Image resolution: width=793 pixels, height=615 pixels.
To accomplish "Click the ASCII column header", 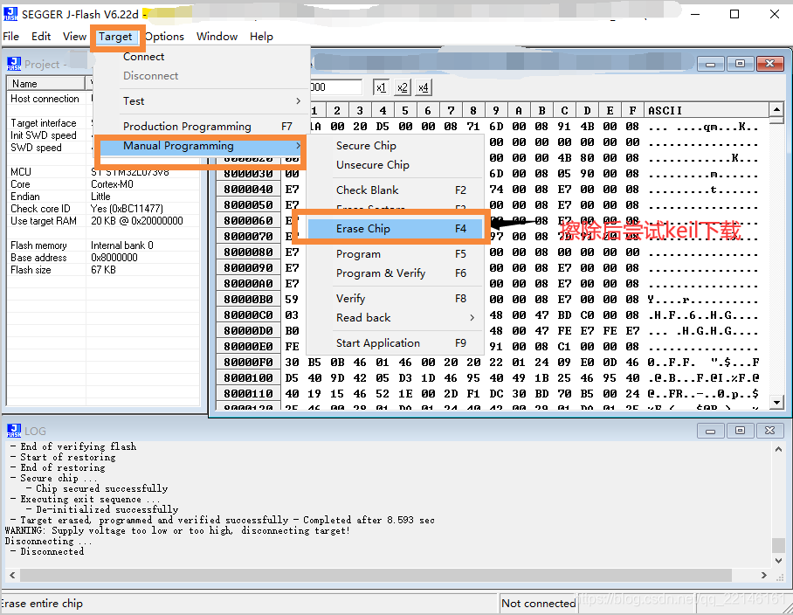I will pyautogui.click(x=706, y=110).
